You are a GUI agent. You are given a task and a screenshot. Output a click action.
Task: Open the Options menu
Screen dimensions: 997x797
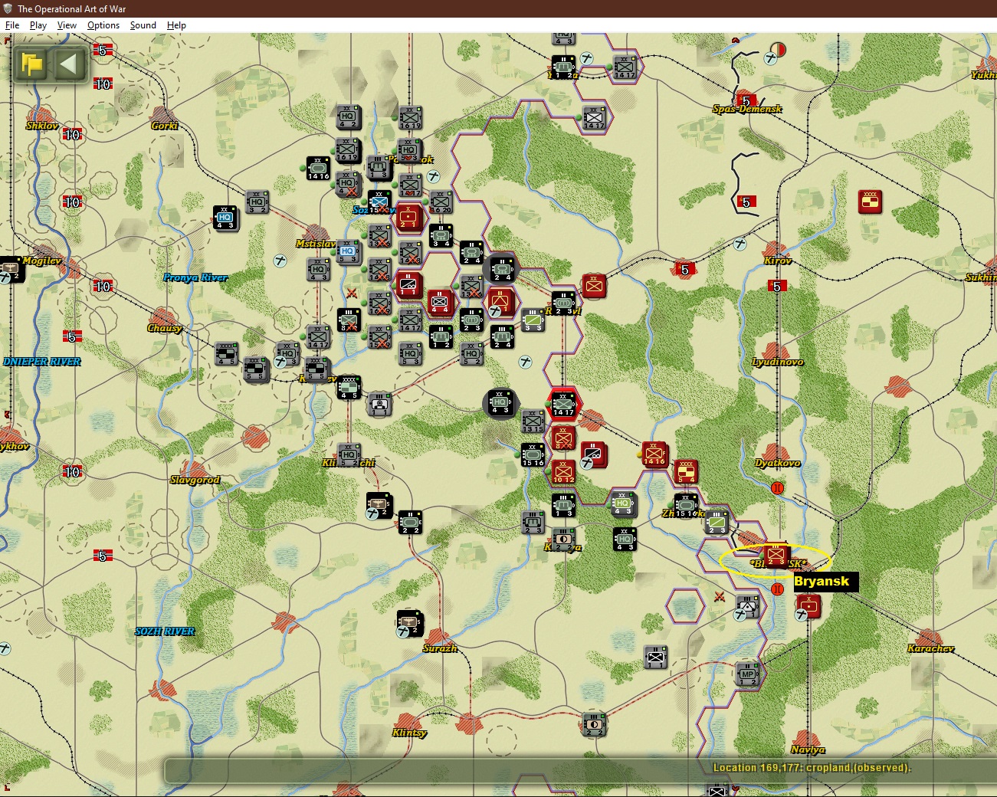coord(103,25)
